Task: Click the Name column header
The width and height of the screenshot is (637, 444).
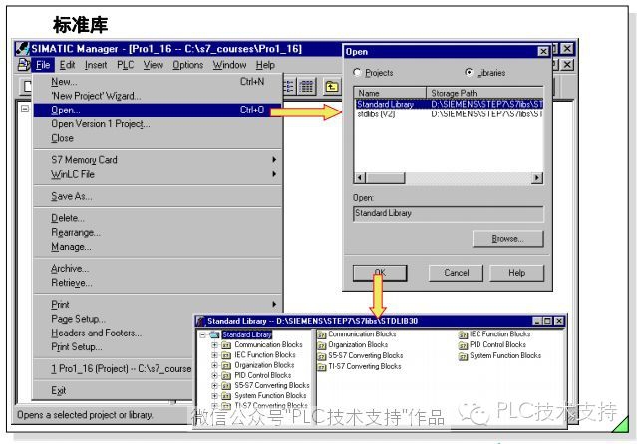Action: point(390,93)
